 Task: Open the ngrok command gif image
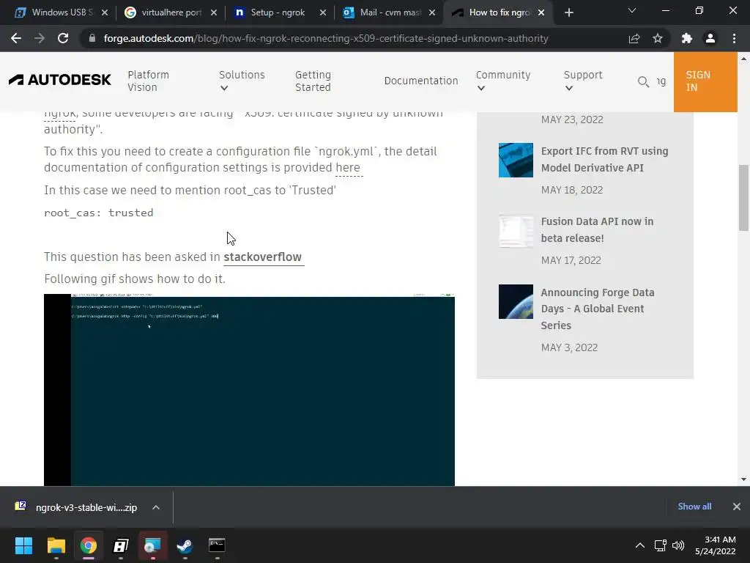click(x=249, y=390)
